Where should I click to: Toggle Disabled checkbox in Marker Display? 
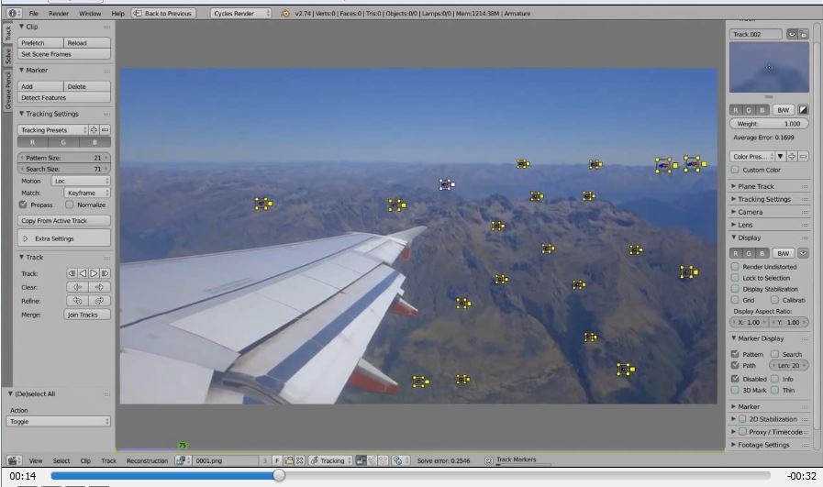click(x=735, y=379)
